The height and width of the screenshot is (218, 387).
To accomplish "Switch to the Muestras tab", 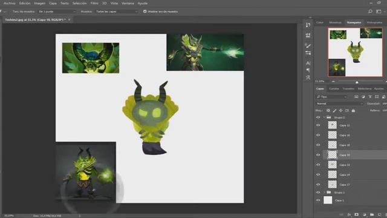I will coord(335,22).
